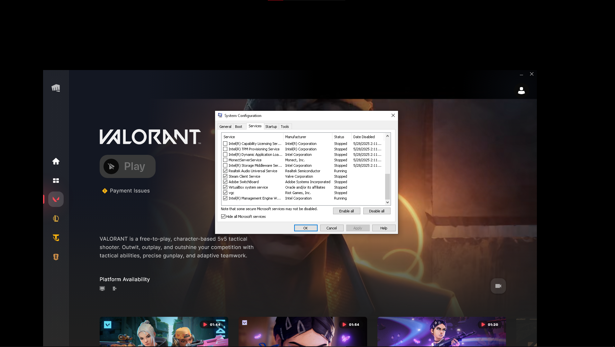This screenshot has width=615, height=347.
Task: Select the Services tab
Action: [255, 126]
